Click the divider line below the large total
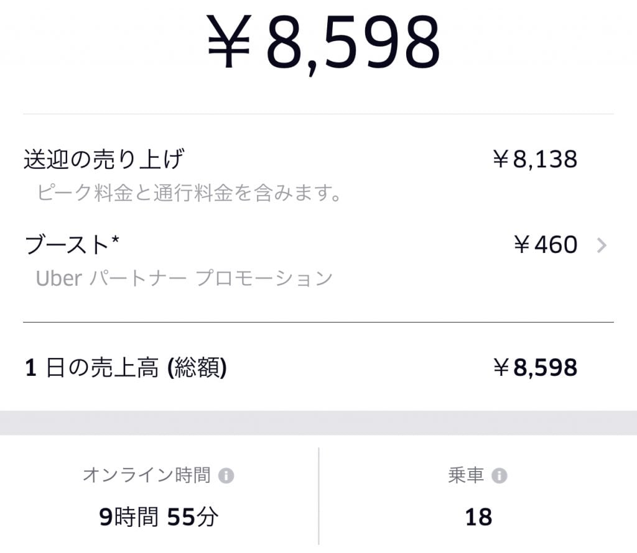637x553 pixels. point(318,114)
